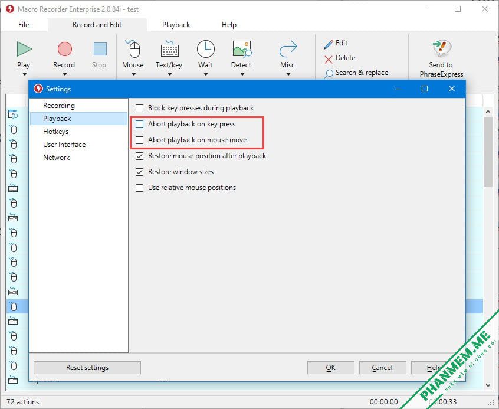Click the 72 actions status text
The image size is (499, 409).
(x=22, y=402)
